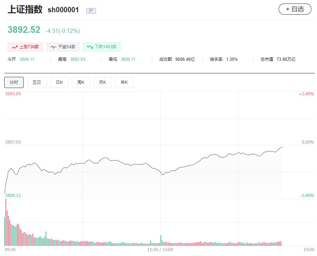Viewport: 317px width, 256px height.
Task: Click the gray flat-line icon beside 平盘54家
Action: pos(53,47)
